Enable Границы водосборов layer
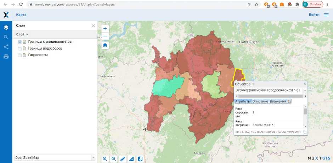 tap(20, 48)
